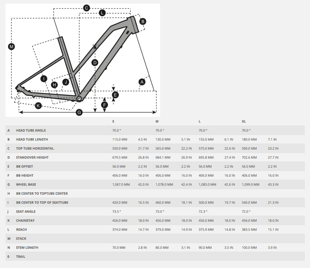The height and width of the screenshot is (268, 310).
Task: Select the S size column header
Action: tap(113, 121)
